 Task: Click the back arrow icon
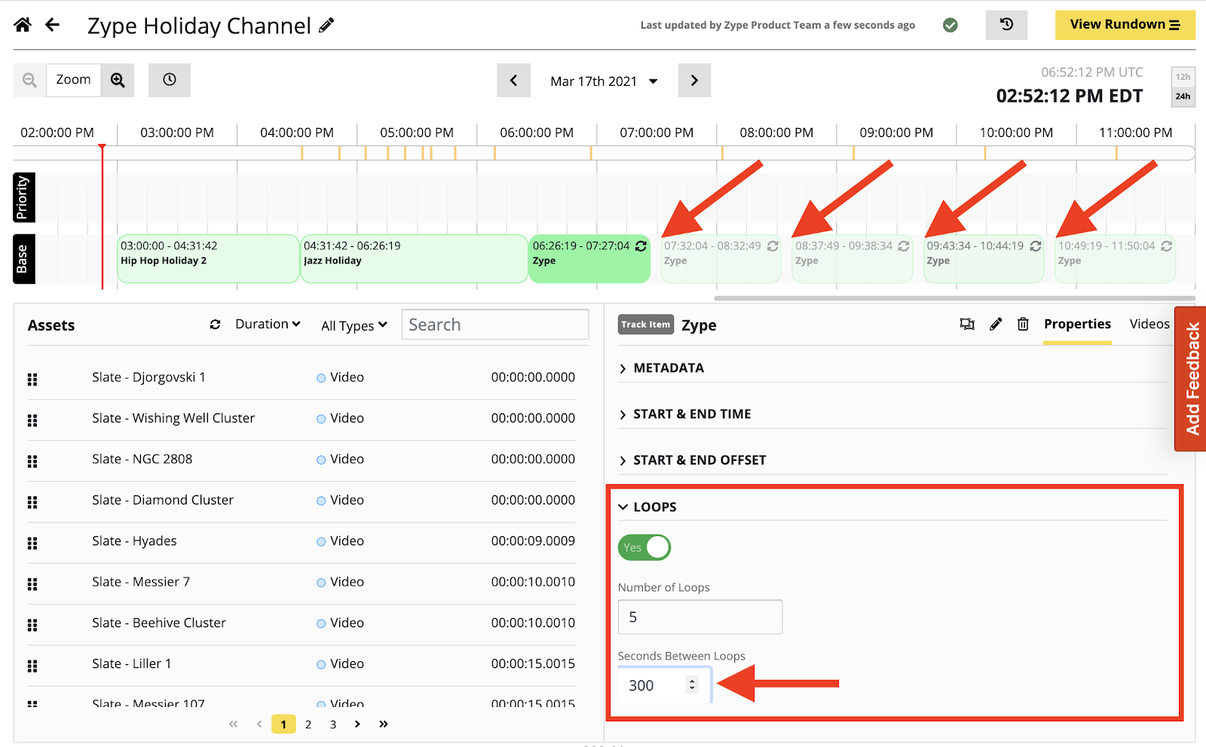(x=52, y=25)
